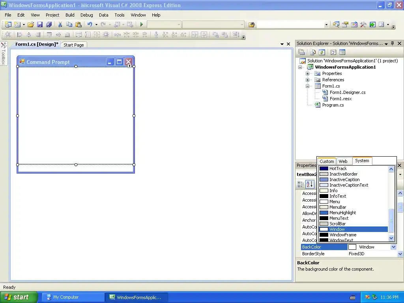Select the HotTrack system color
404x303 pixels.
(x=353, y=168)
